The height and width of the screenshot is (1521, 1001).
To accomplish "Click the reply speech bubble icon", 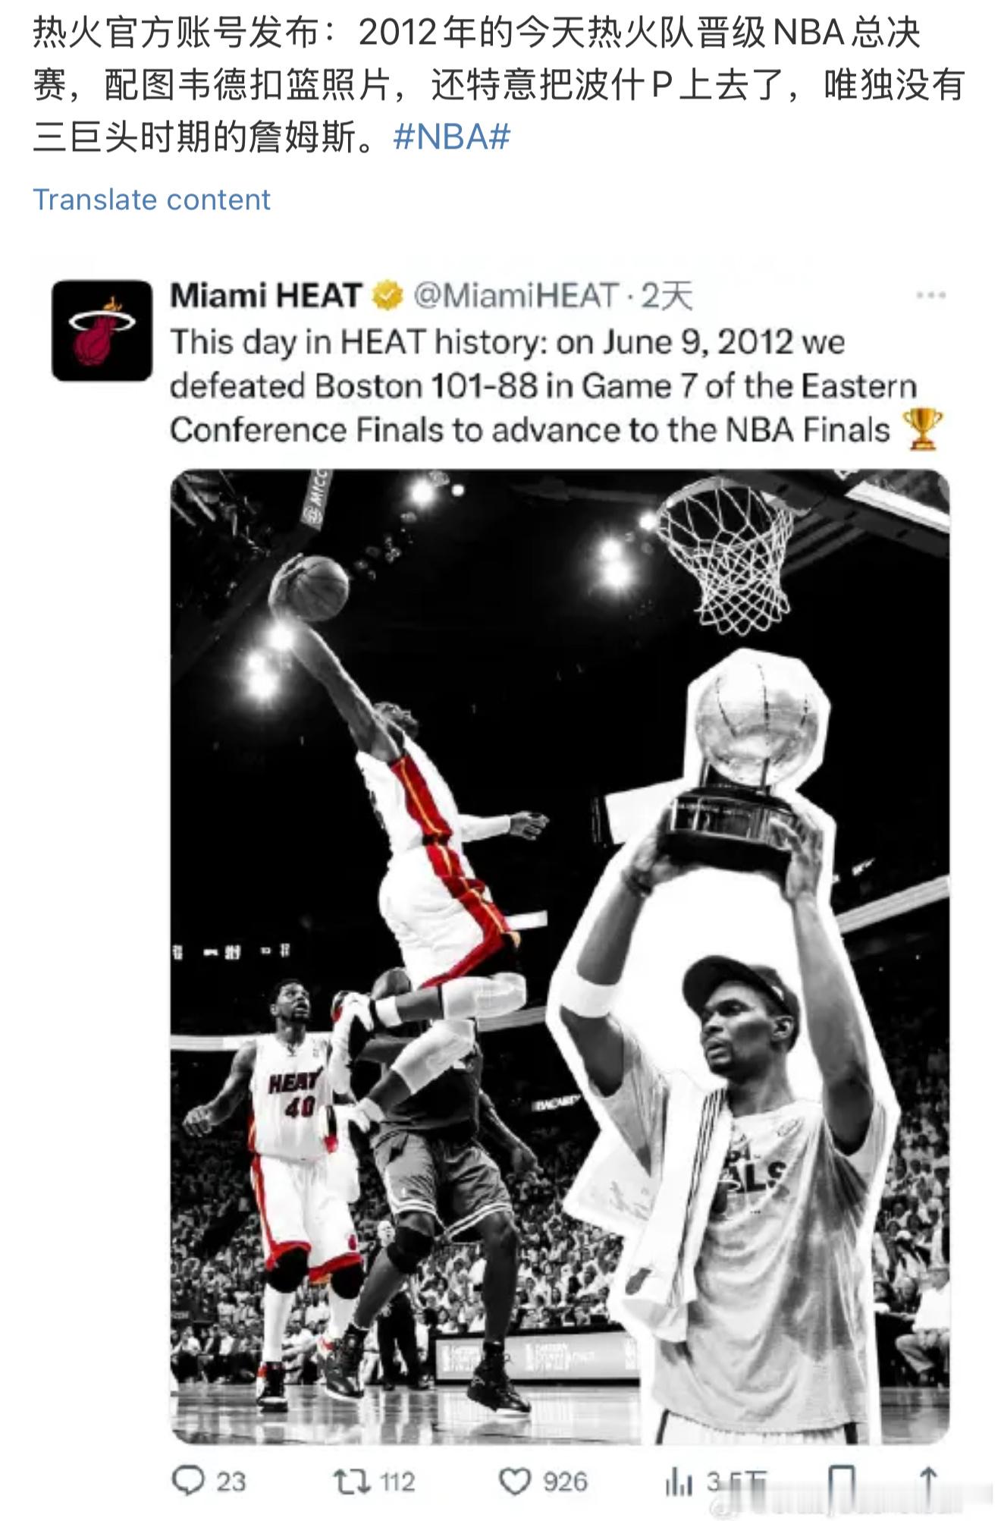I will click(x=188, y=1481).
